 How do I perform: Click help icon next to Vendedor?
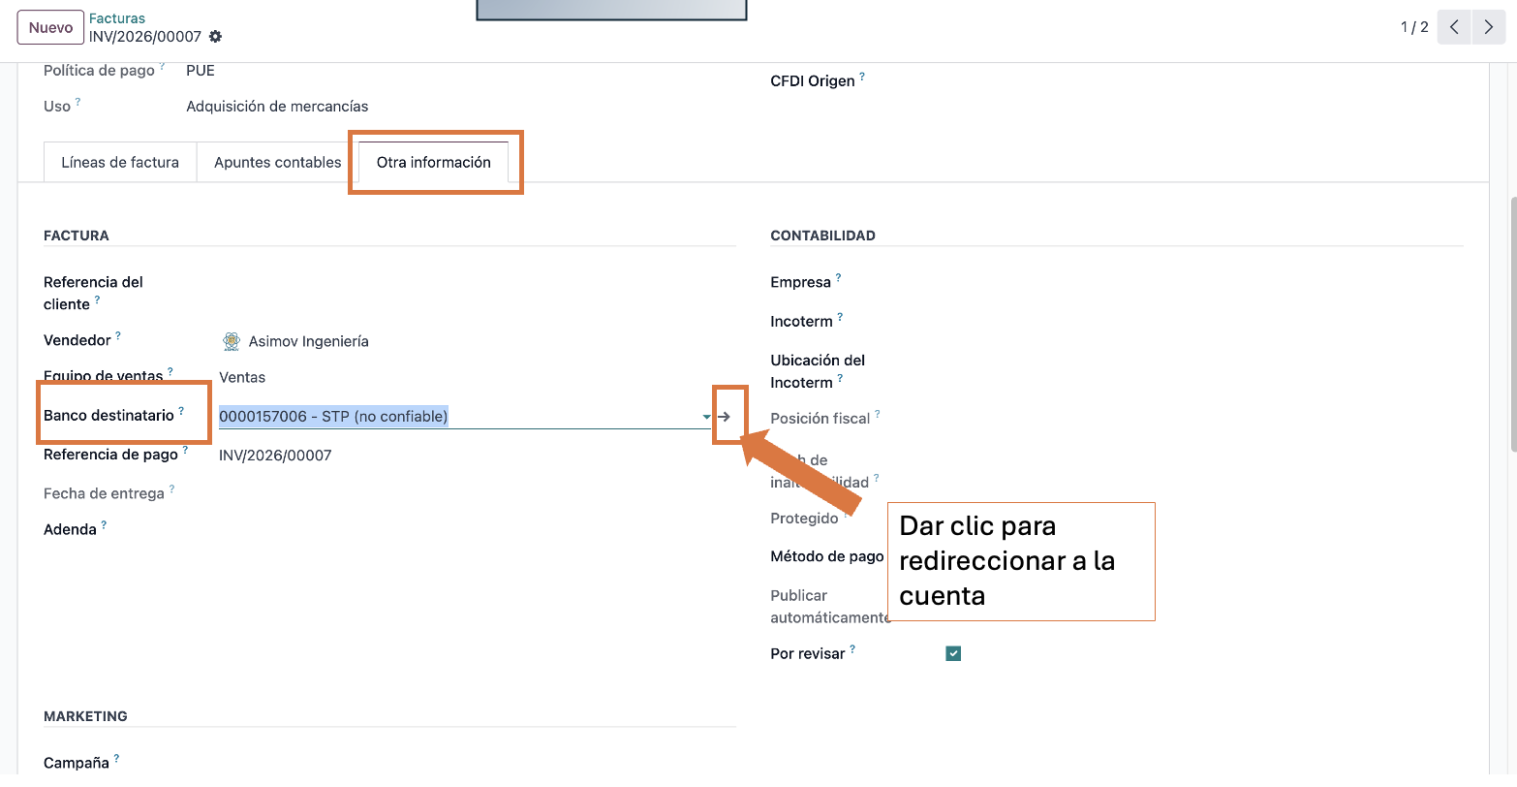click(118, 335)
